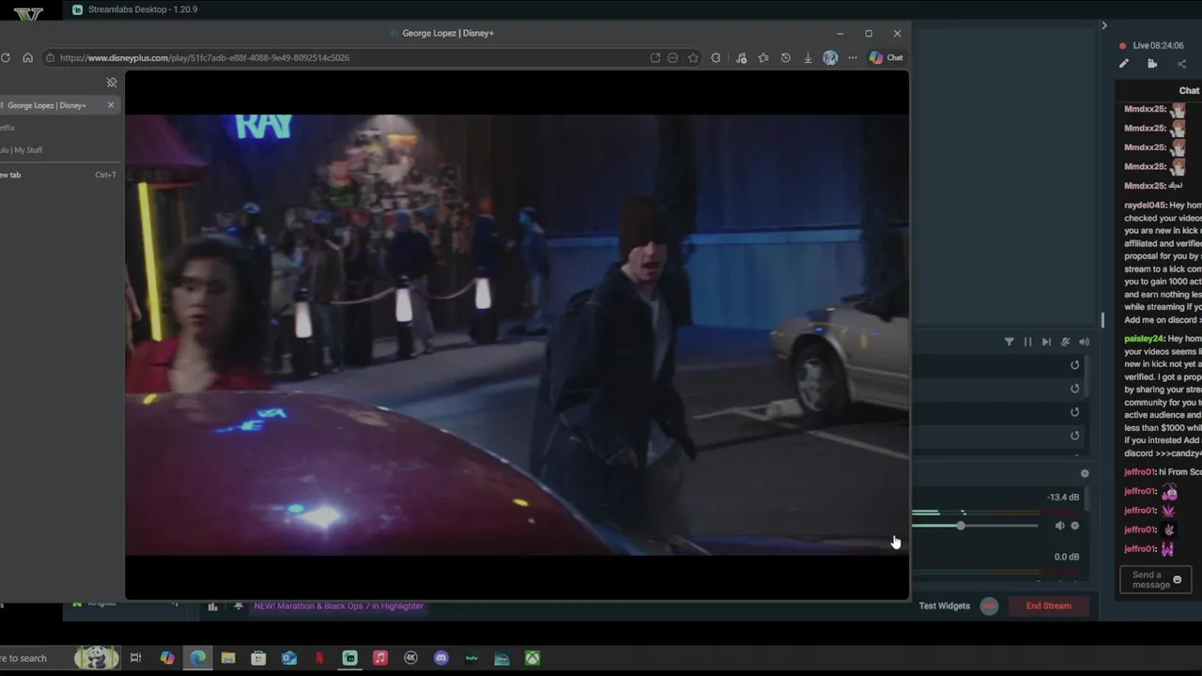The image size is (1202, 676).
Task: Refresh the Disney+ page in browser
Action: point(6,57)
